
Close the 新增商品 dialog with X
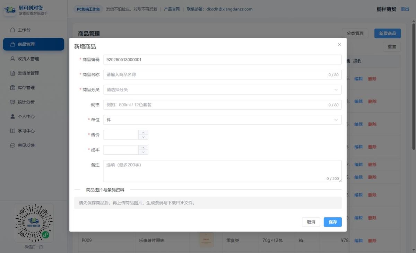tap(339, 44)
